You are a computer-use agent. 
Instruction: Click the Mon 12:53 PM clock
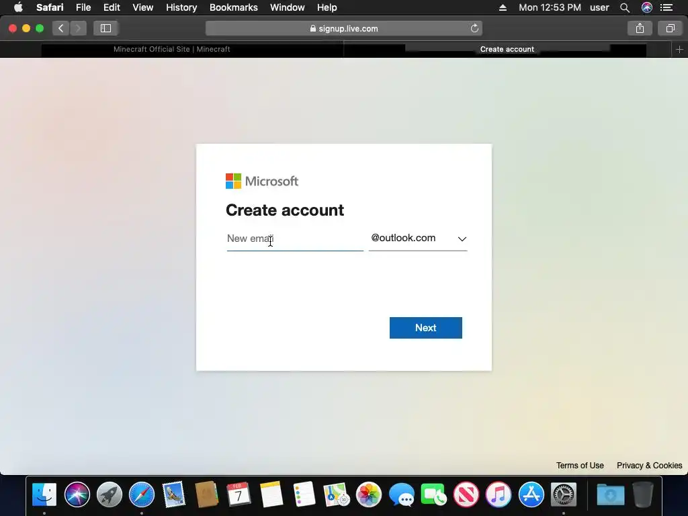coord(550,7)
